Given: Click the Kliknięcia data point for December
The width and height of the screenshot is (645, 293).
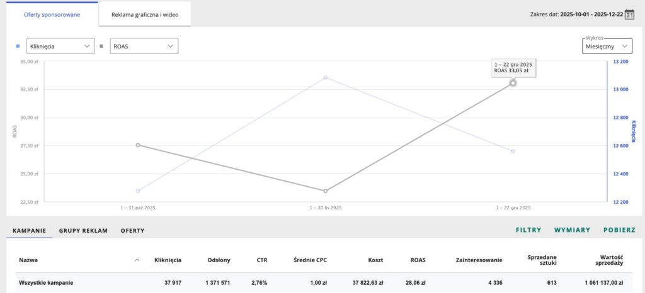Looking at the screenshot, I should tap(513, 152).
